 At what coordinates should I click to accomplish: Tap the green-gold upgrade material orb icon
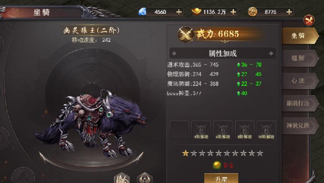217,165
